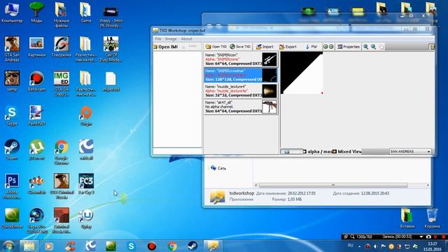The height and width of the screenshot is (252, 448).
Task: Select the SNIPERcrosshair texture entry
Action: (x=241, y=75)
